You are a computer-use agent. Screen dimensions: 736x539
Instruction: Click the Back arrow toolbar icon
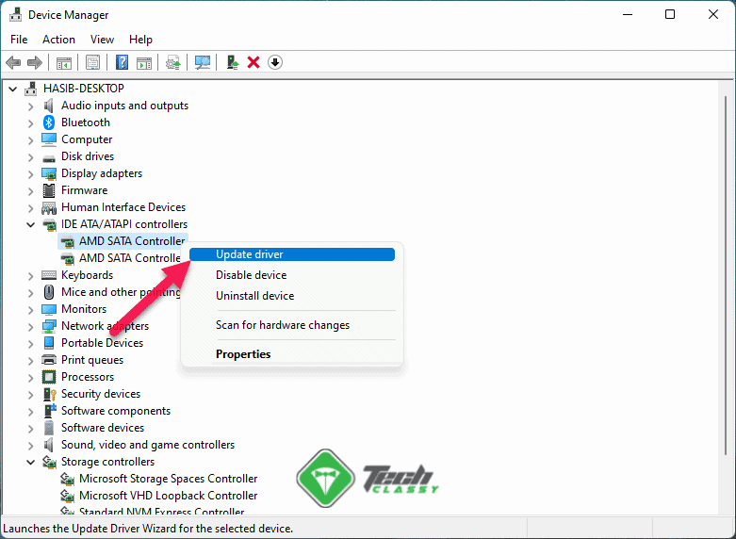pyautogui.click(x=13, y=62)
